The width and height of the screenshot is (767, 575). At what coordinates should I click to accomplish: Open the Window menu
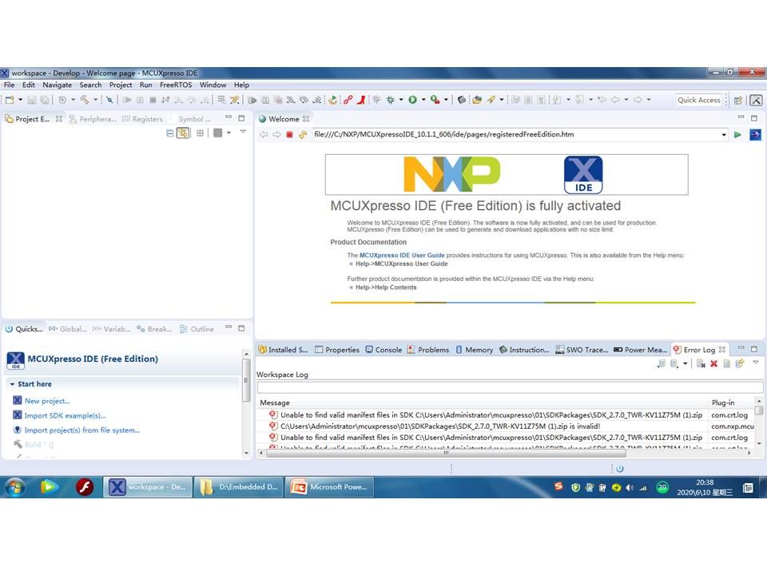tap(213, 85)
